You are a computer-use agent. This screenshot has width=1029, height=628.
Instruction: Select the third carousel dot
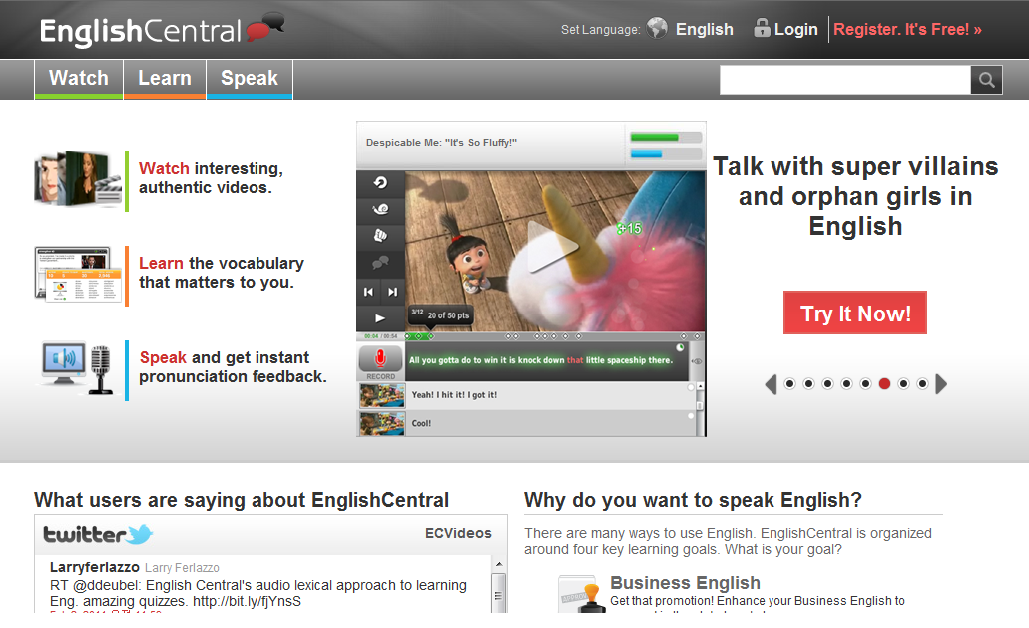pyautogui.click(x=828, y=383)
